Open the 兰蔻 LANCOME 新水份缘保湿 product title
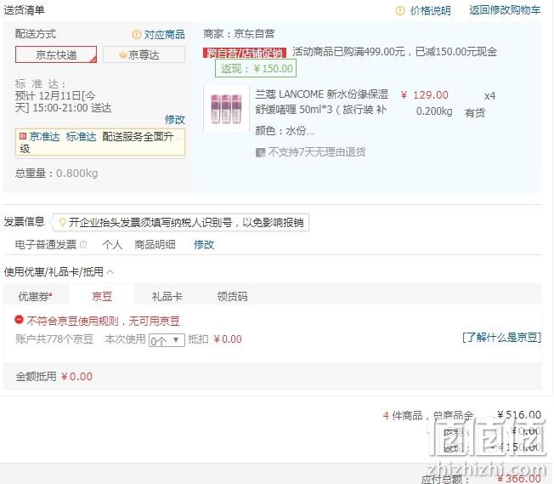The height and width of the screenshot is (484, 554). [x=322, y=102]
